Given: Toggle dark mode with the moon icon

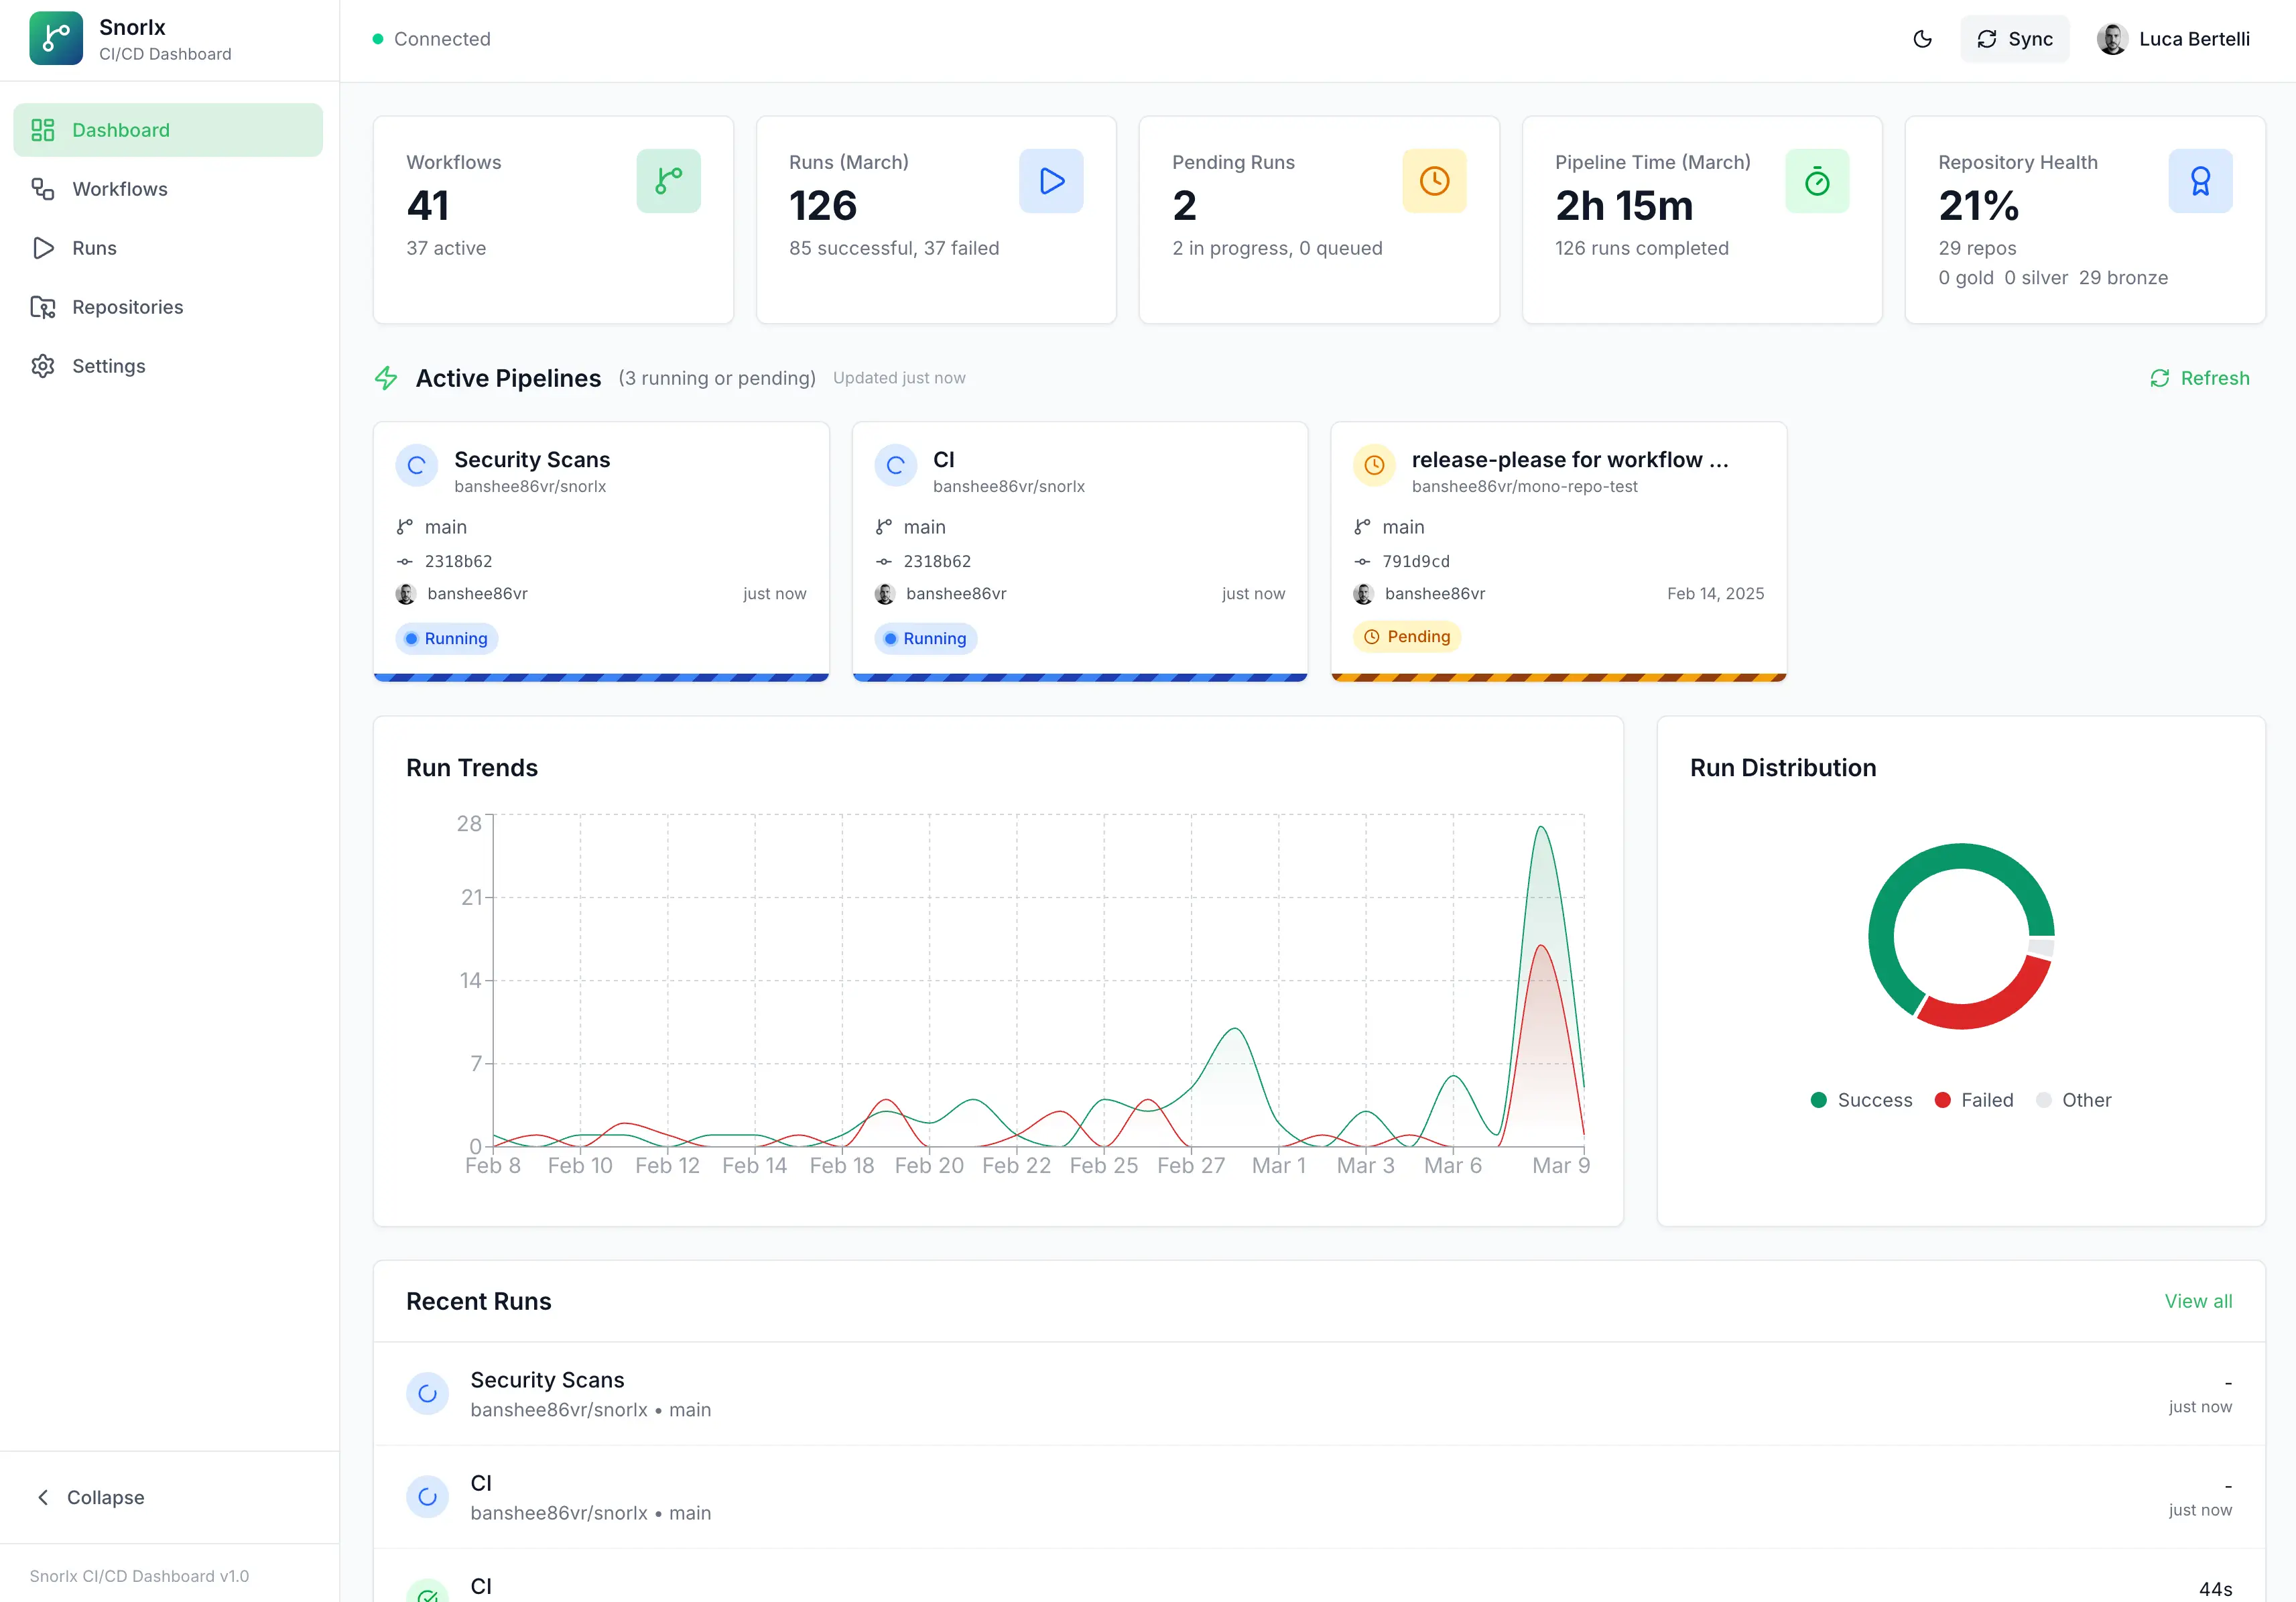Looking at the screenshot, I should [x=1922, y=39].
